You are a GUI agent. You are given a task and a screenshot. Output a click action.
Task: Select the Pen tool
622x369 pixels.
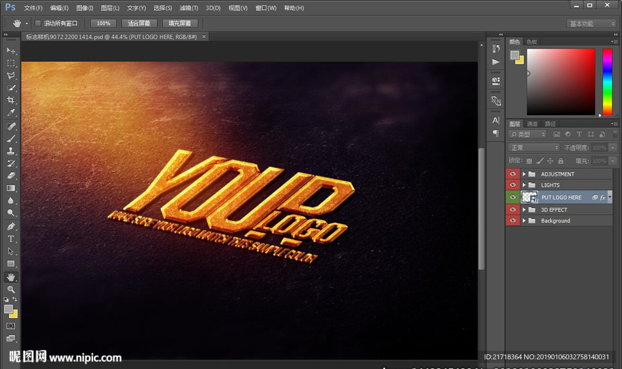[x=11, y=226]
